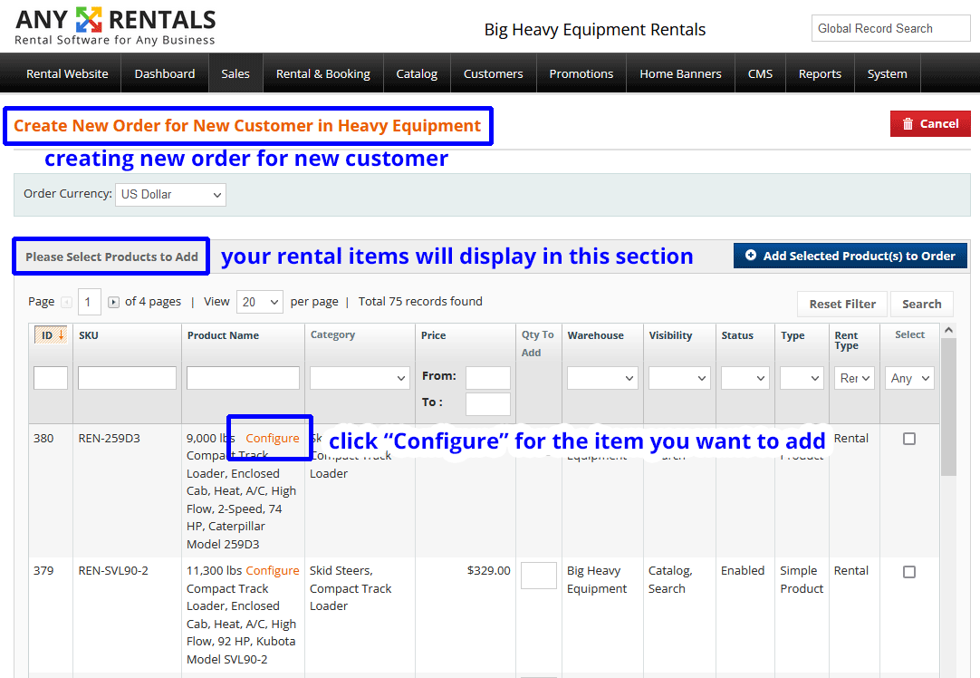Click Add Selected Product(s) to Order
Screen dimensions: 980x678
(x=850, y=256)
